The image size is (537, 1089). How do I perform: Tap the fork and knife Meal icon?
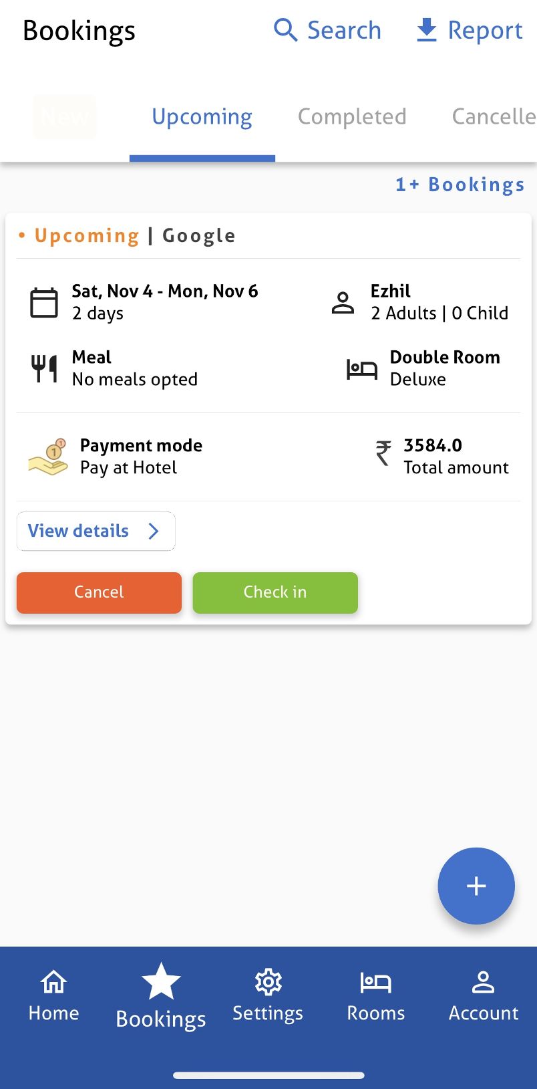tap(44, 368)
